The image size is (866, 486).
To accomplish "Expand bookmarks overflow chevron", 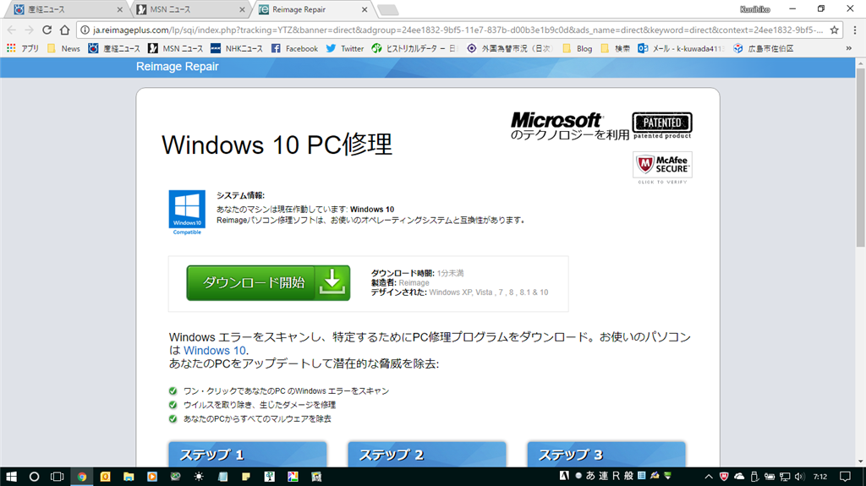I will tap(849, 49).
